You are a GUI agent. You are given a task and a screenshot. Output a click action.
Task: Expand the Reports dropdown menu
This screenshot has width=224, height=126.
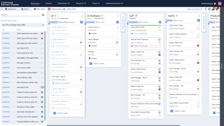tap(81, 4)
